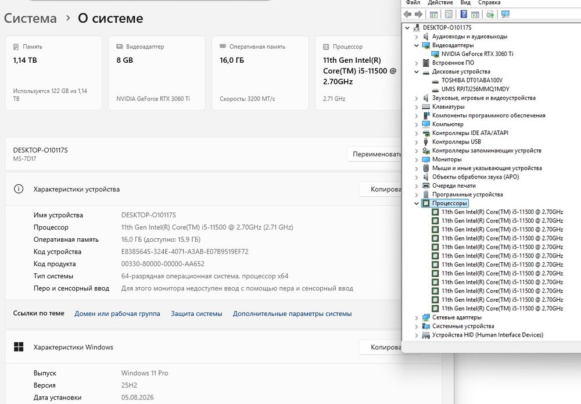Click the Windows logo icon near Характеристики Windows
This screenshot has width=581, height=404.
19,347
